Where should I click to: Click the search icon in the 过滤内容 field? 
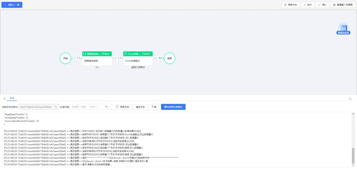pyautogui.click(x=107, y=107)
